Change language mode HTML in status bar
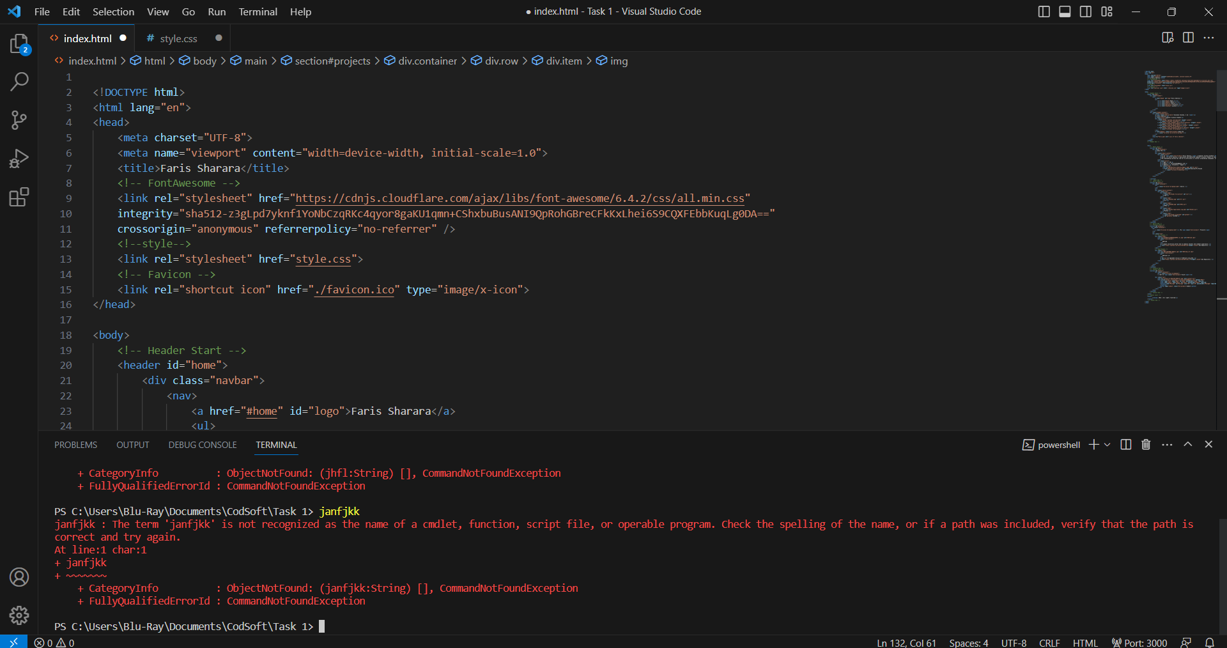 [x=1085, y=642]
